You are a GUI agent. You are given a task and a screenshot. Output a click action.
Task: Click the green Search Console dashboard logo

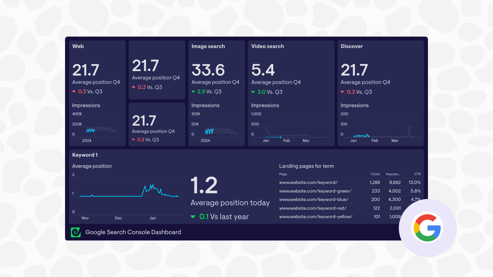[76, 232]
